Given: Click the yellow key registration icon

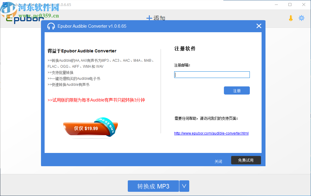Looking at the screenshot, I should pyautogui.click(x=290, y=18).
